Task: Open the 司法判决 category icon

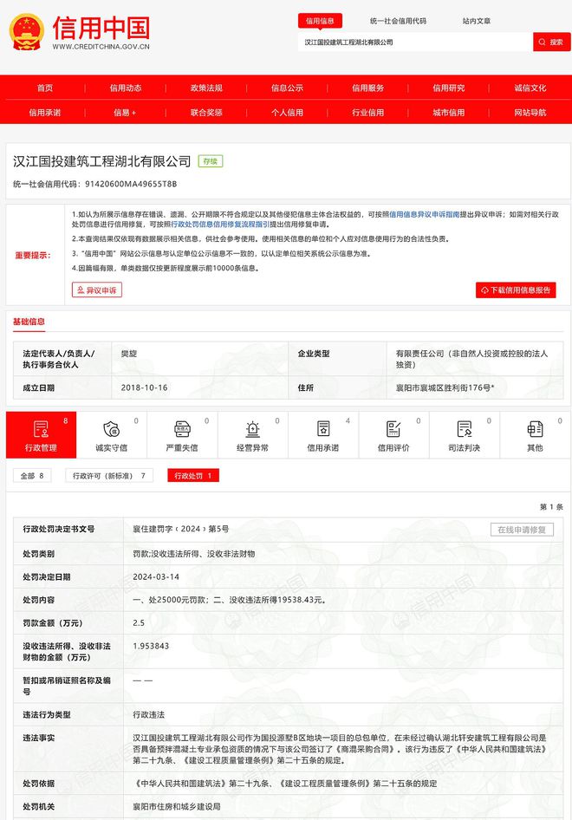Action: click(x=465, y=435)
